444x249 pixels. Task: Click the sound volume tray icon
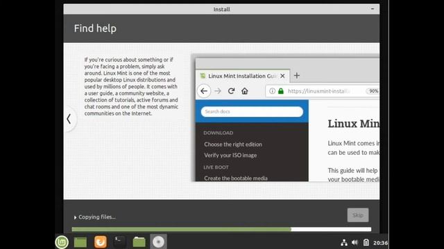(x=355, y=243)
